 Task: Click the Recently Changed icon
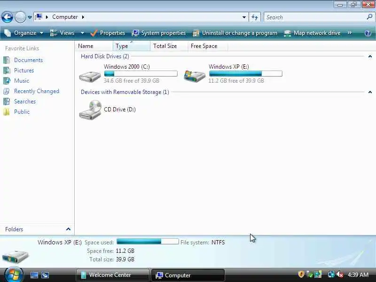7,91
